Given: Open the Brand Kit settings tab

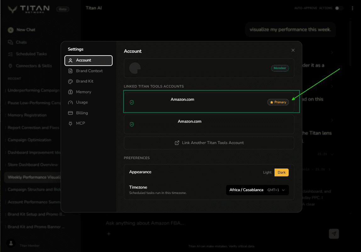Looking at the screenshot, I should click(x=88, y=81).
